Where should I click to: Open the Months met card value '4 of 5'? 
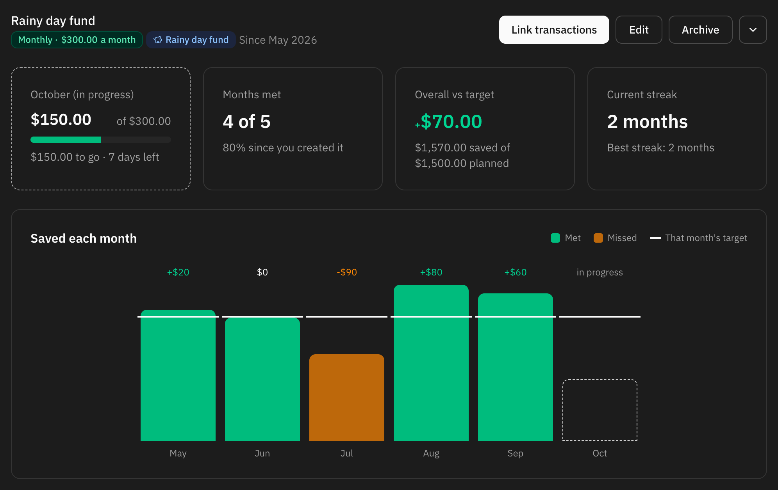[246, 121]
